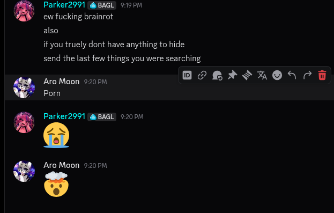Click the pin message icon
This screenshot has width=334, height=213.
(232, 75)
